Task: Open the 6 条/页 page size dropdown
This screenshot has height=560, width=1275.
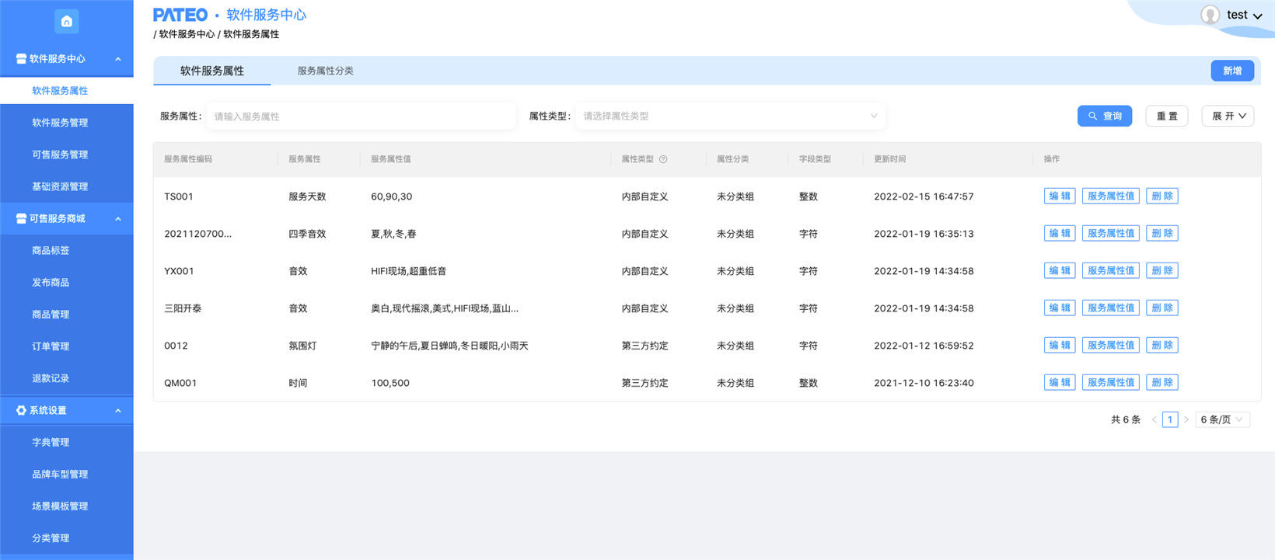Action: tap(1222, 420)
